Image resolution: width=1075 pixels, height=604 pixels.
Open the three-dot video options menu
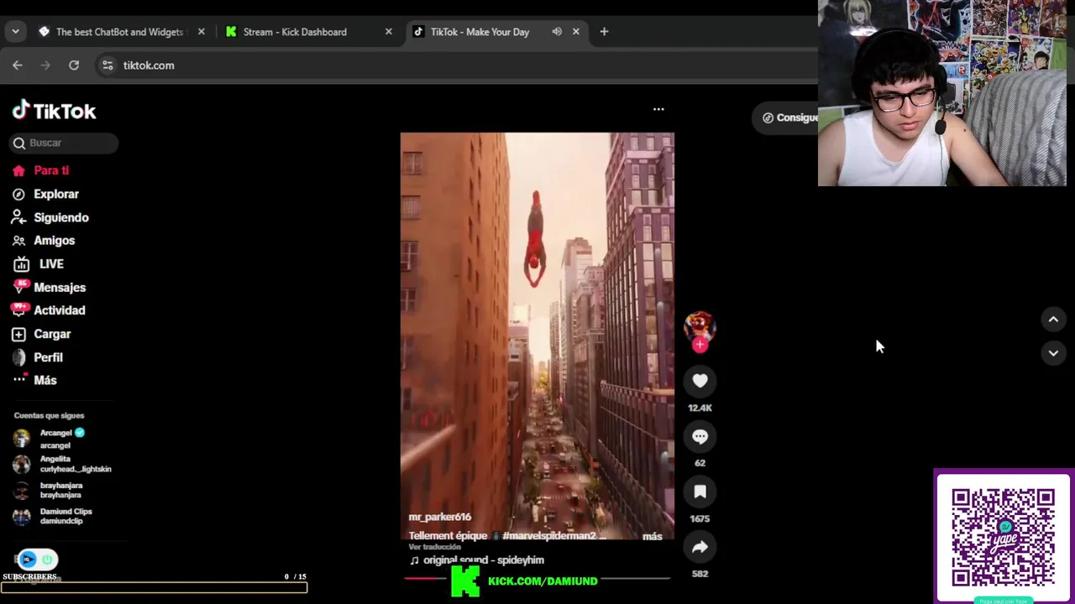click(658, 109)
